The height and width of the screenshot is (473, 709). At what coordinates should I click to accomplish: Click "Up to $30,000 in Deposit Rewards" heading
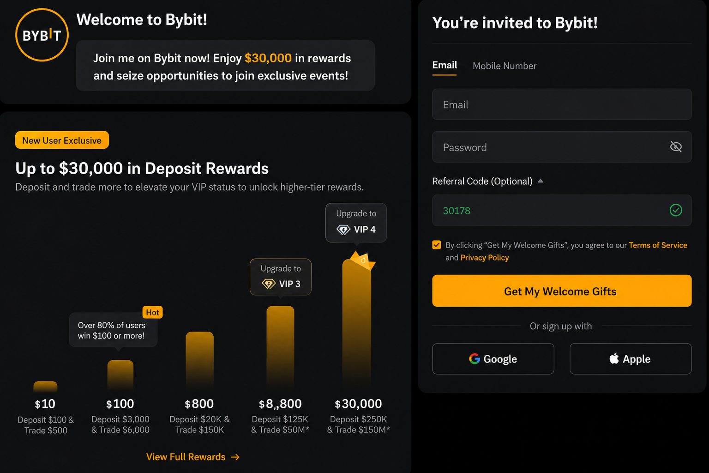click(142, 168)
